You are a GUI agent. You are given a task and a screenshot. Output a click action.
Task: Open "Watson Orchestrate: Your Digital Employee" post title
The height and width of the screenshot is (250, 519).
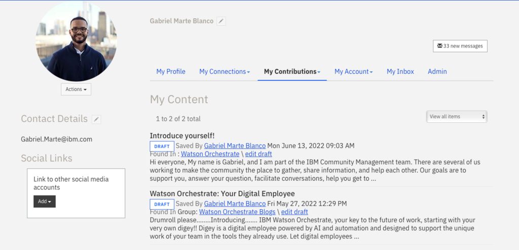coord(222,193)
